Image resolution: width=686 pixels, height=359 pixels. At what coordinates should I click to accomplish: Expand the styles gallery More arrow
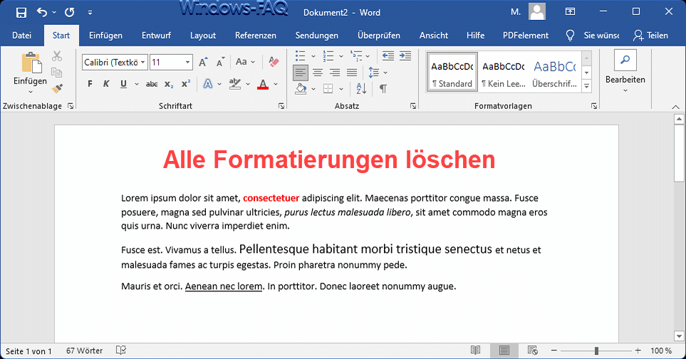click(x=587, y=86)
